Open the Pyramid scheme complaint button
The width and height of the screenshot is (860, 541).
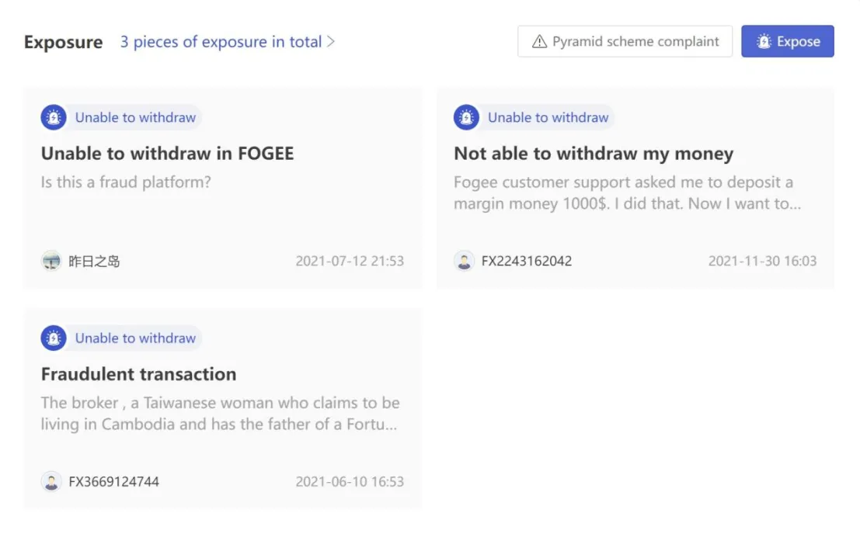pyautogui.click(x=625, y=41)
